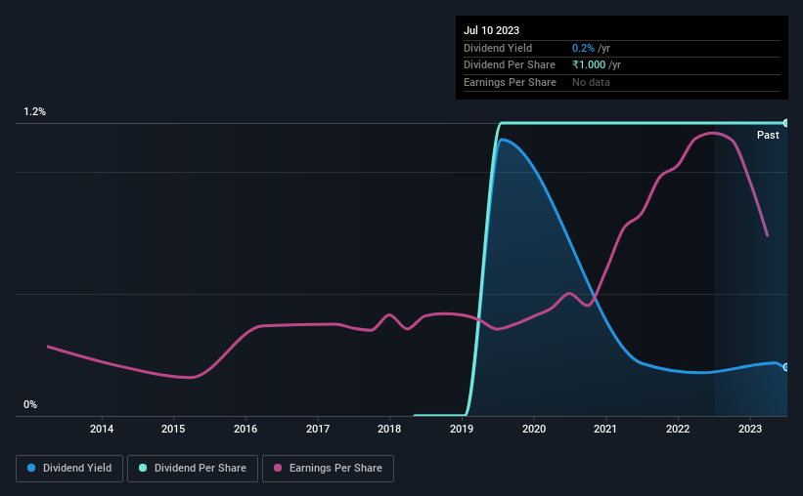Click the pink Earnings Per Share legend dot
This screenshot has height=496, width=803.
tap(278, 468)
